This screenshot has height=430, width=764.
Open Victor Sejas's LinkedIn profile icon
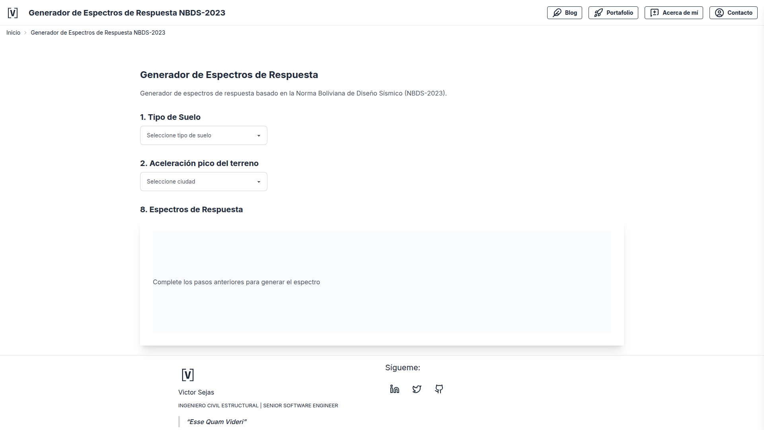point(394,389)
